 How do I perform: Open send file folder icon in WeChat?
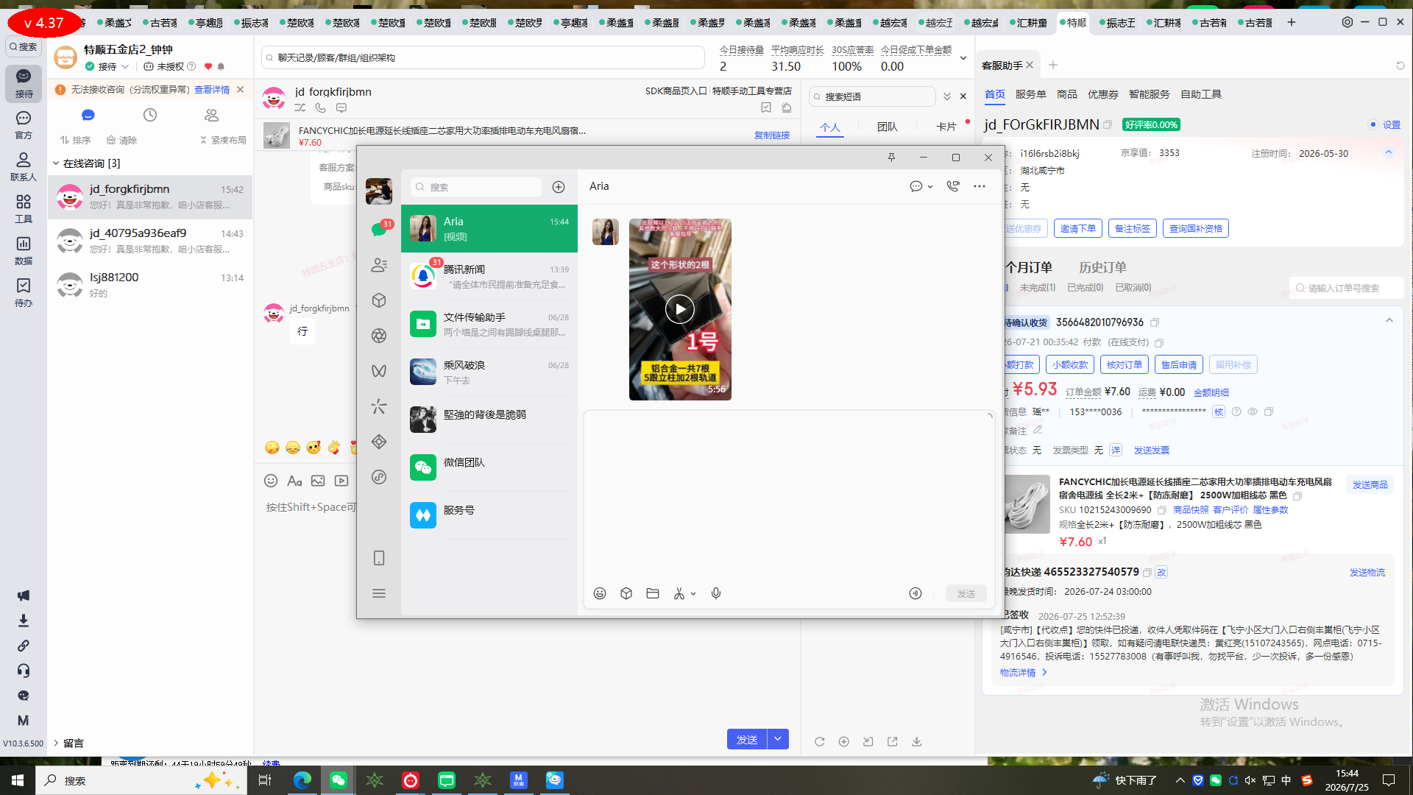click(x=653, y=593)
